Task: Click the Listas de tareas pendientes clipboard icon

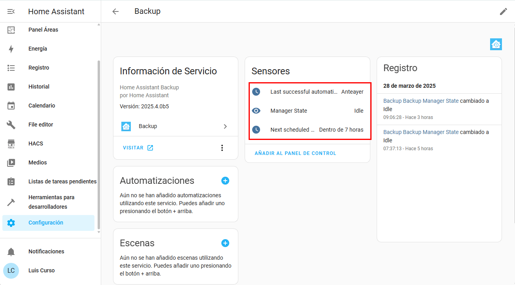Action: 11,181
